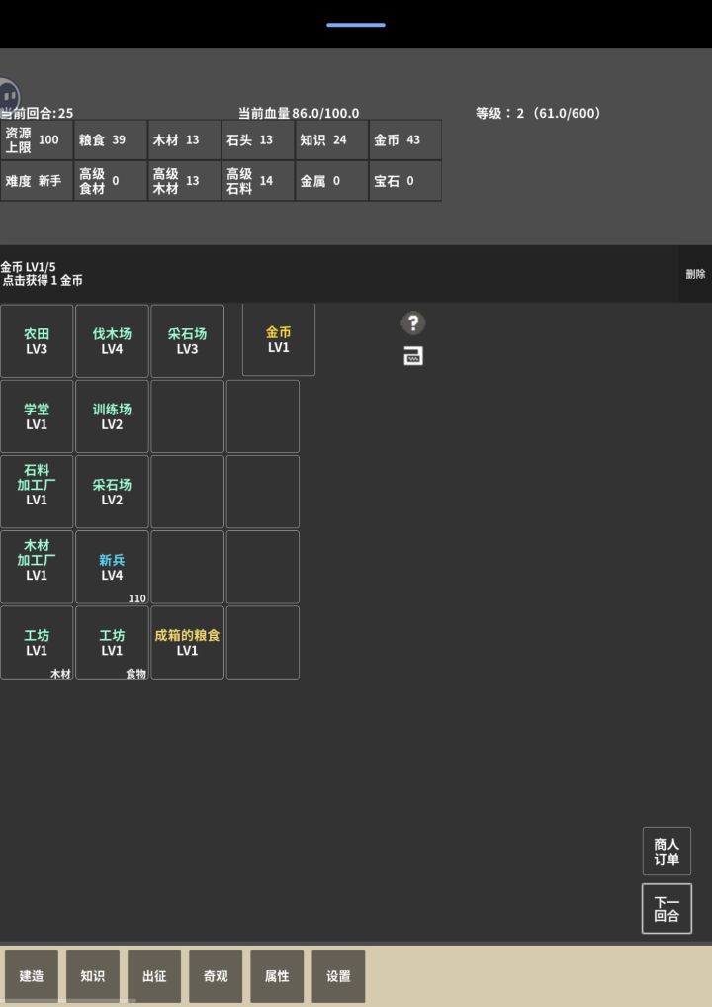The image size is (712, 1007).
Task: Click the 宝石 0 cell
Action: (x=405, y=181)
